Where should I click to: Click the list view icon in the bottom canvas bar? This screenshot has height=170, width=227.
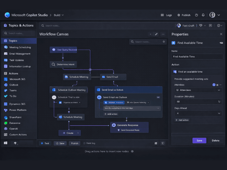click(156, 143)
